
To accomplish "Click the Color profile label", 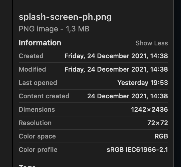I will pyautogui.click(x=38, y=150).
